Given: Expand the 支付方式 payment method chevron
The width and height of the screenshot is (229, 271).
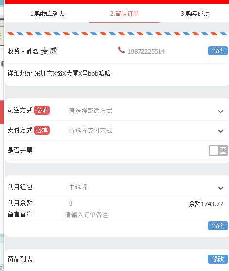Looking at the screenshot, I should pyautogui.click(x=221, y=131).
